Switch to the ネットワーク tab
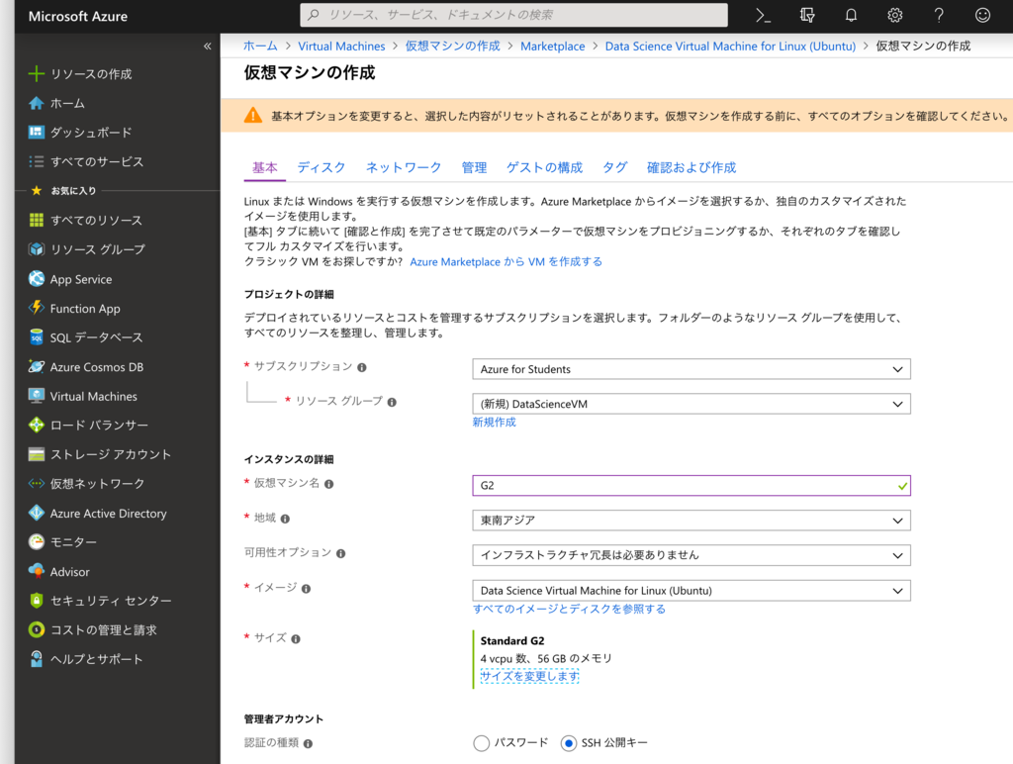The image size is (1013, 764). coord(404,168)
